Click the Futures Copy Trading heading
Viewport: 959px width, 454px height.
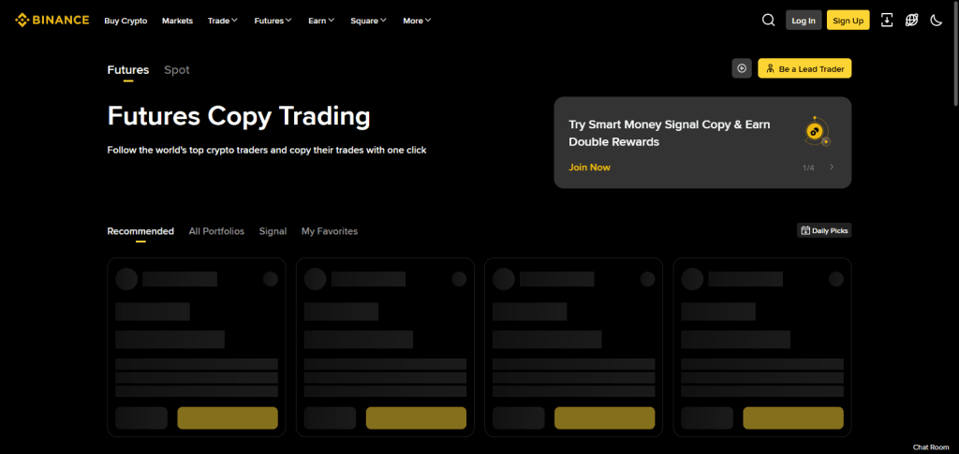click(239, 115)
